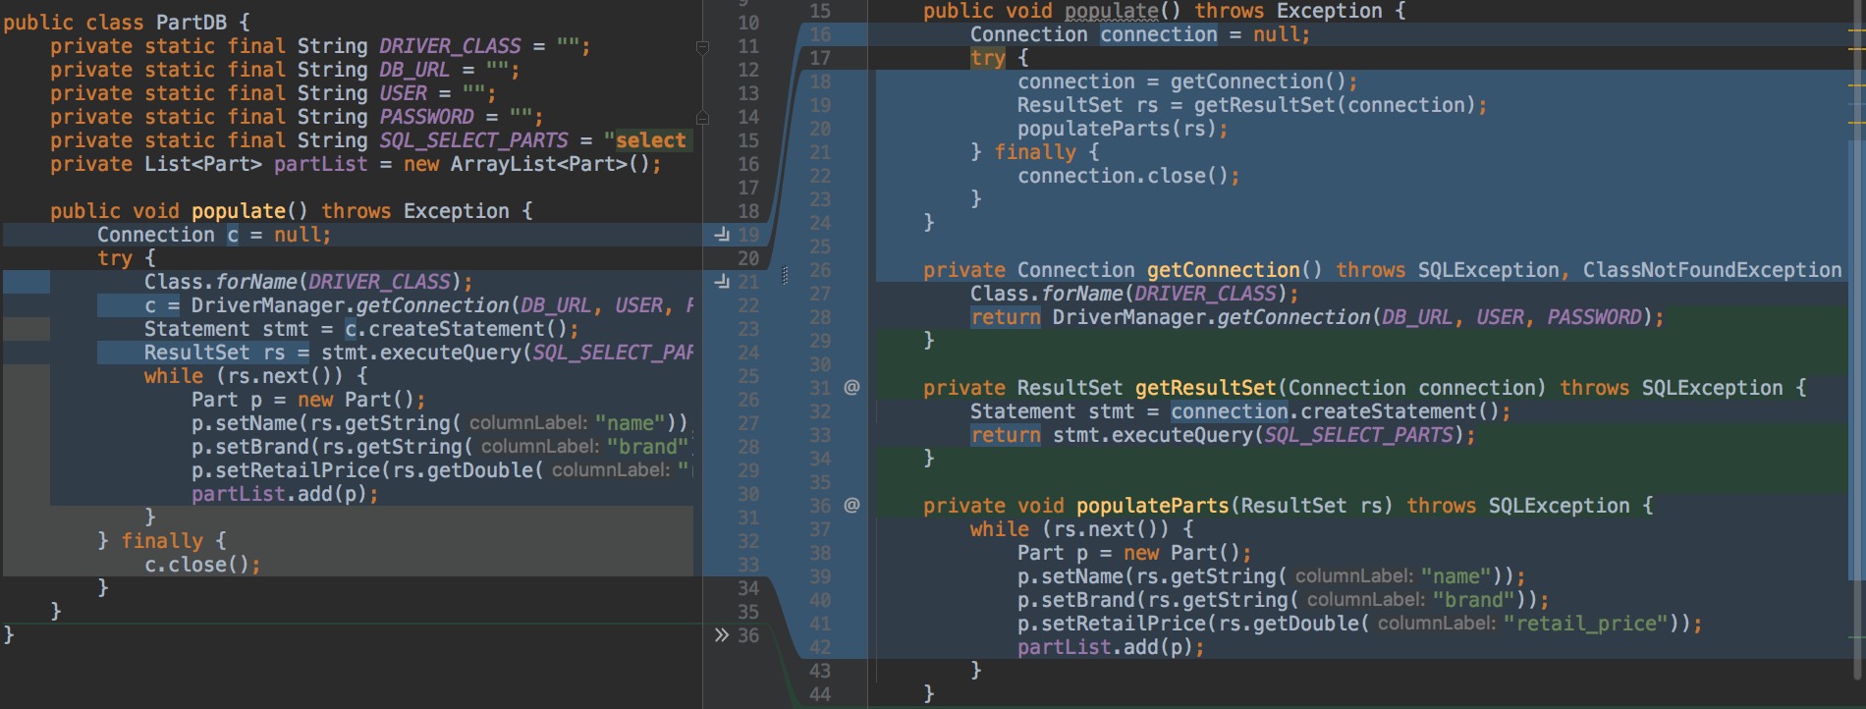This screenshot has height=709, width=1866.
Task: Click the revert arrow icon at line 21
Action: click(x=722, y=282)
